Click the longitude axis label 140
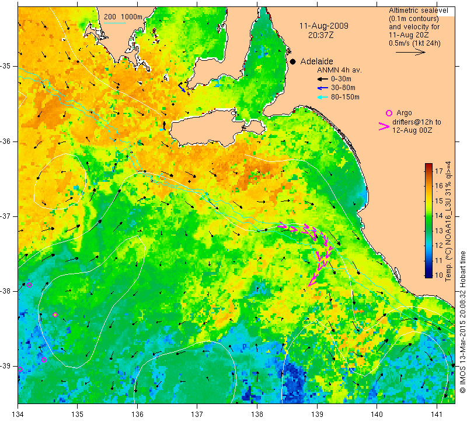The image size is (467, 421). pyautogui.click(x=377, y=415)
